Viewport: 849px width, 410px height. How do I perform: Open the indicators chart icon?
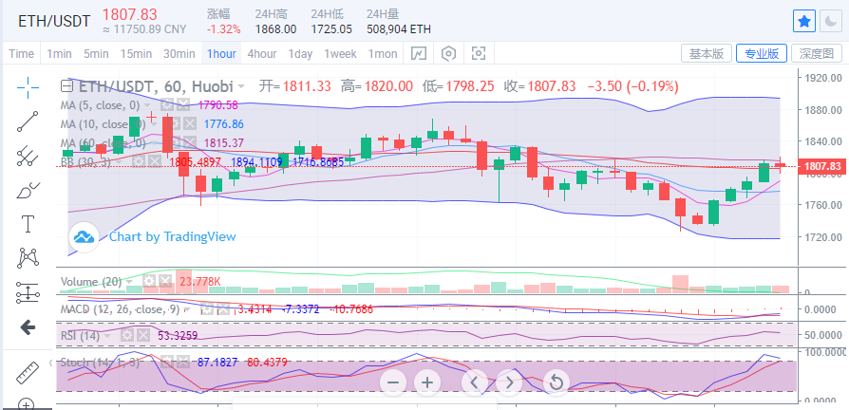pos(419,53)
